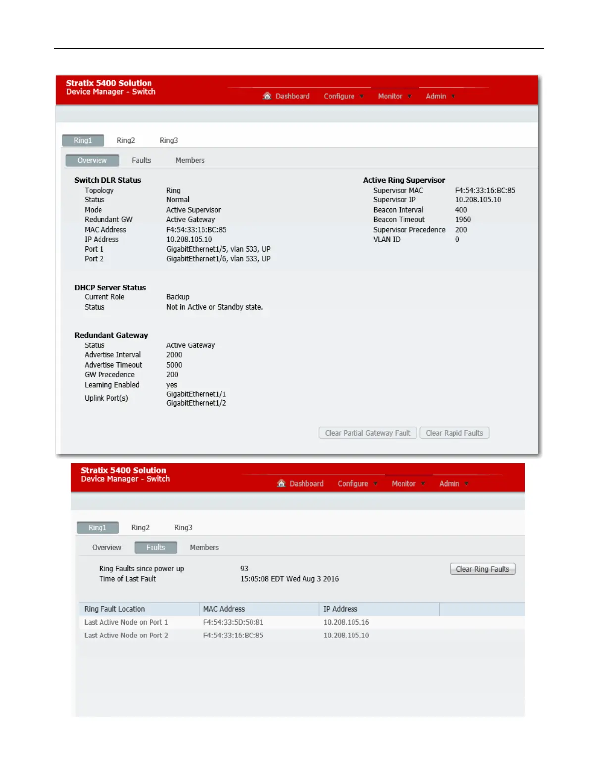Screen dimensions: 606x784
Task: Go to the Members sub-tab in the Faults window
Action: (204, 547)
